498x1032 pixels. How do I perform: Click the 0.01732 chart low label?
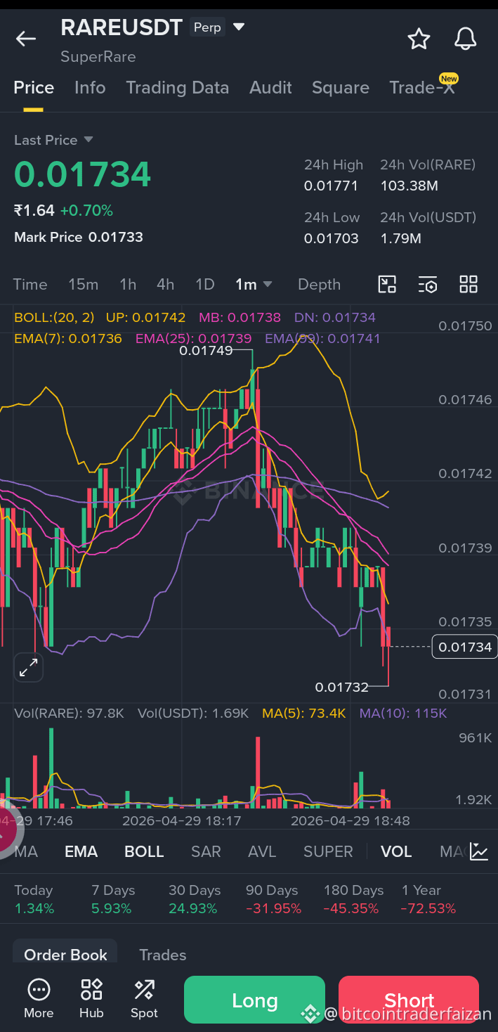pyautogui.click(x=342, y=687)
